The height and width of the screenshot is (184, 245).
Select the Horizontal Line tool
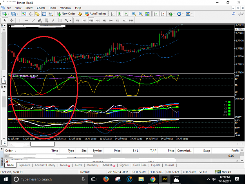(x=26, y=20)
